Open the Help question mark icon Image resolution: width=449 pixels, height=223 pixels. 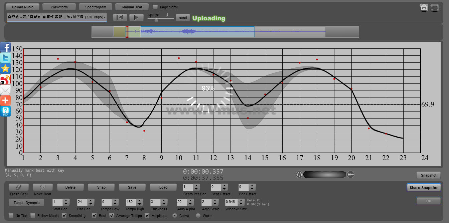5,111
